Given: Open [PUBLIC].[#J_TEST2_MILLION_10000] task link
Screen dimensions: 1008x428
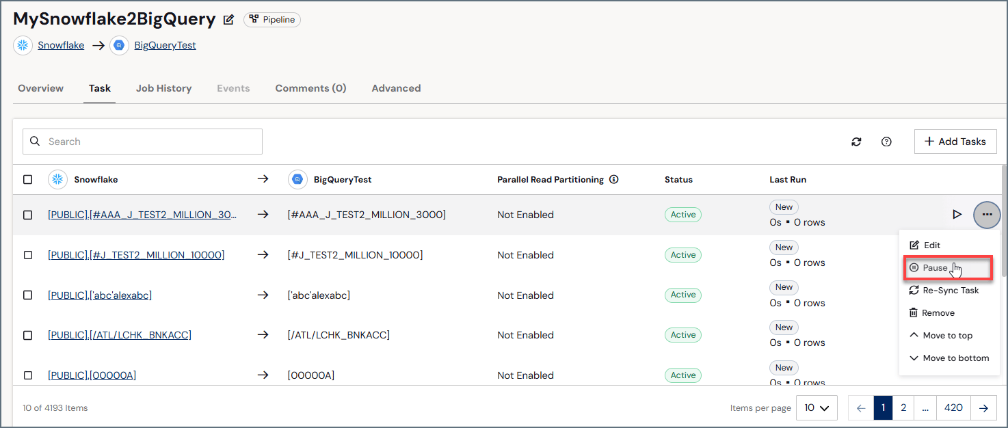Looking at the screenshot, I should 136,255.
